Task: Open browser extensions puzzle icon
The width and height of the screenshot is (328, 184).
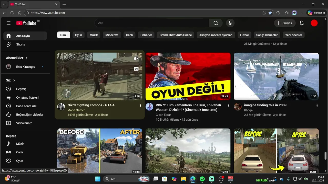Action: click(278, 13)
